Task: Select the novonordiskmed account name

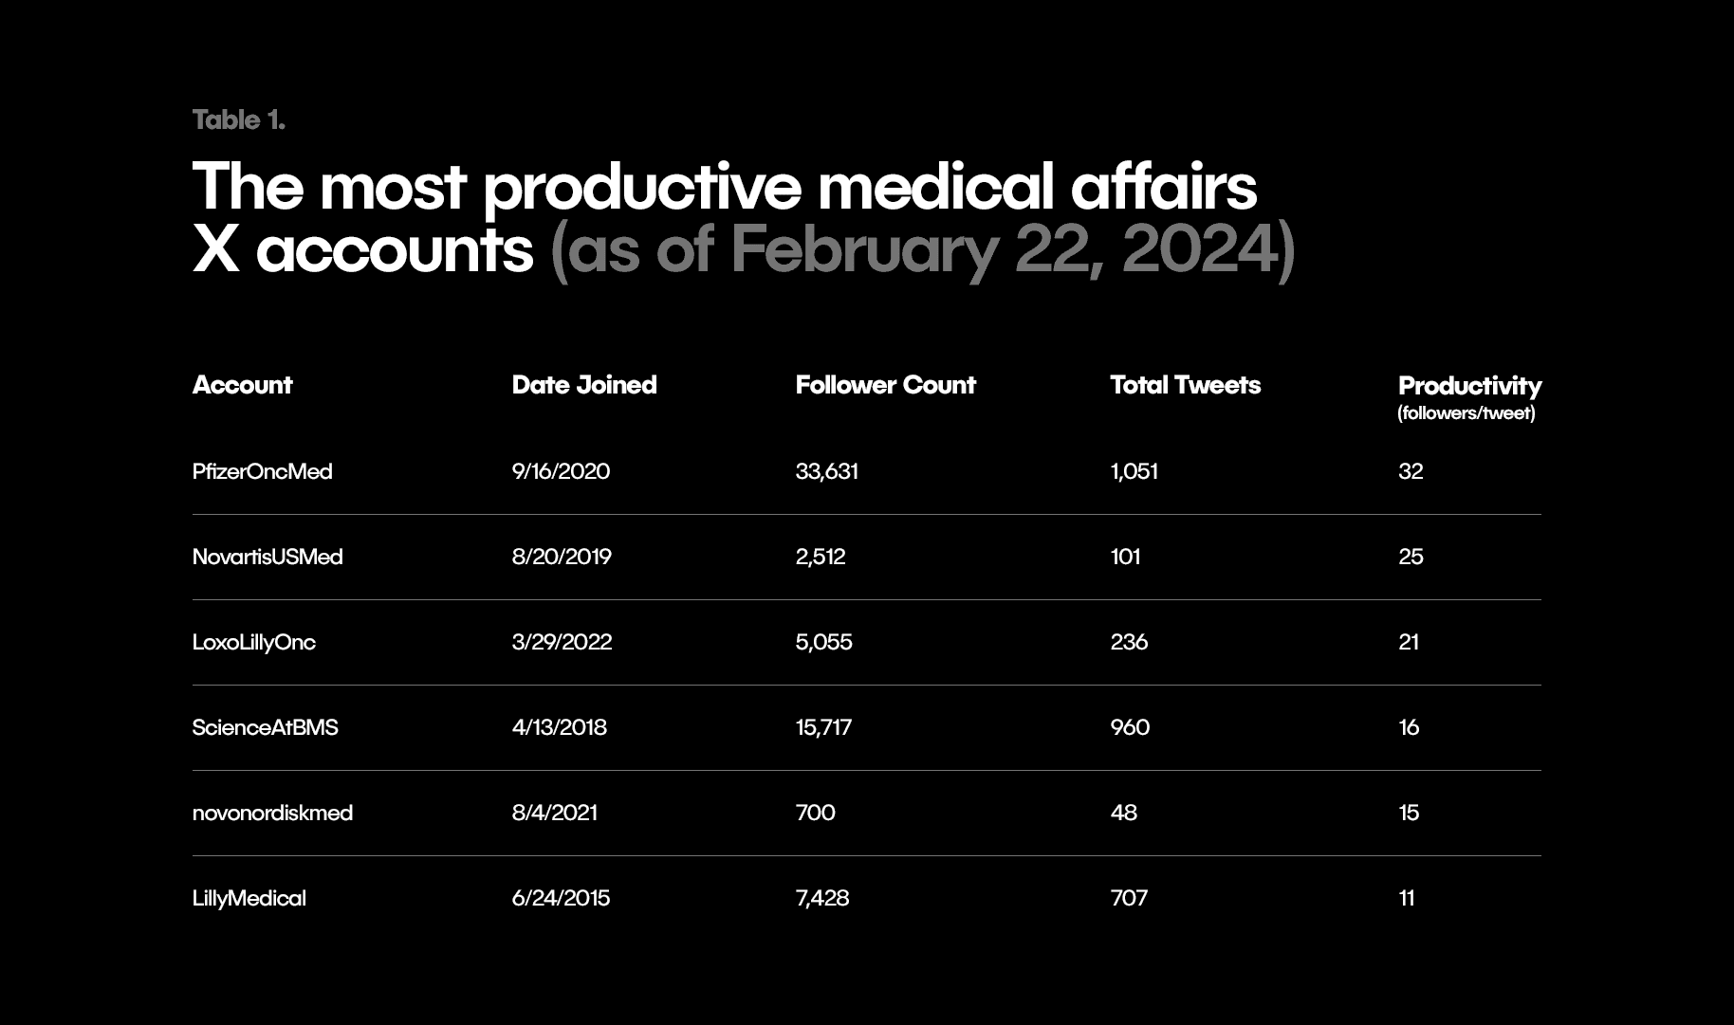Action: (272, 813)
